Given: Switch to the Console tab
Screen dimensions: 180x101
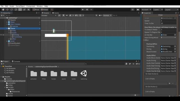Looking at the screenshot, I should click(16, 61).
